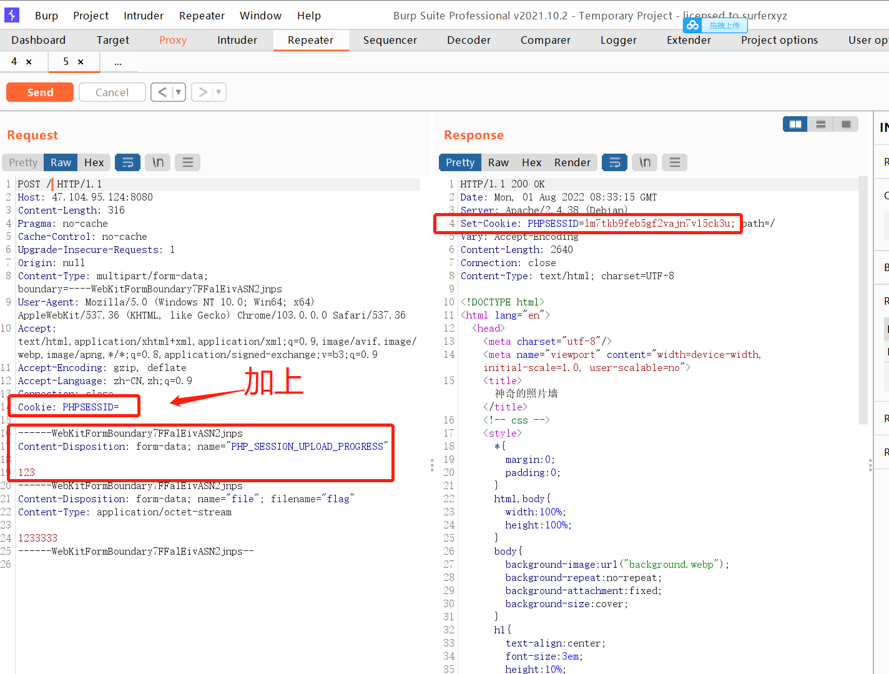Click the Inspector panel divider handle
The height and width of the screenshot is (674, 889).
[x=870, y=465]
